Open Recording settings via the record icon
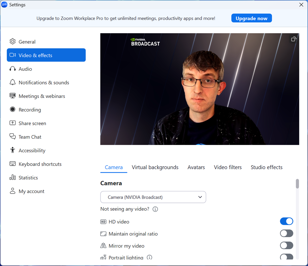The image size is (308, 266). pos(12,109)
